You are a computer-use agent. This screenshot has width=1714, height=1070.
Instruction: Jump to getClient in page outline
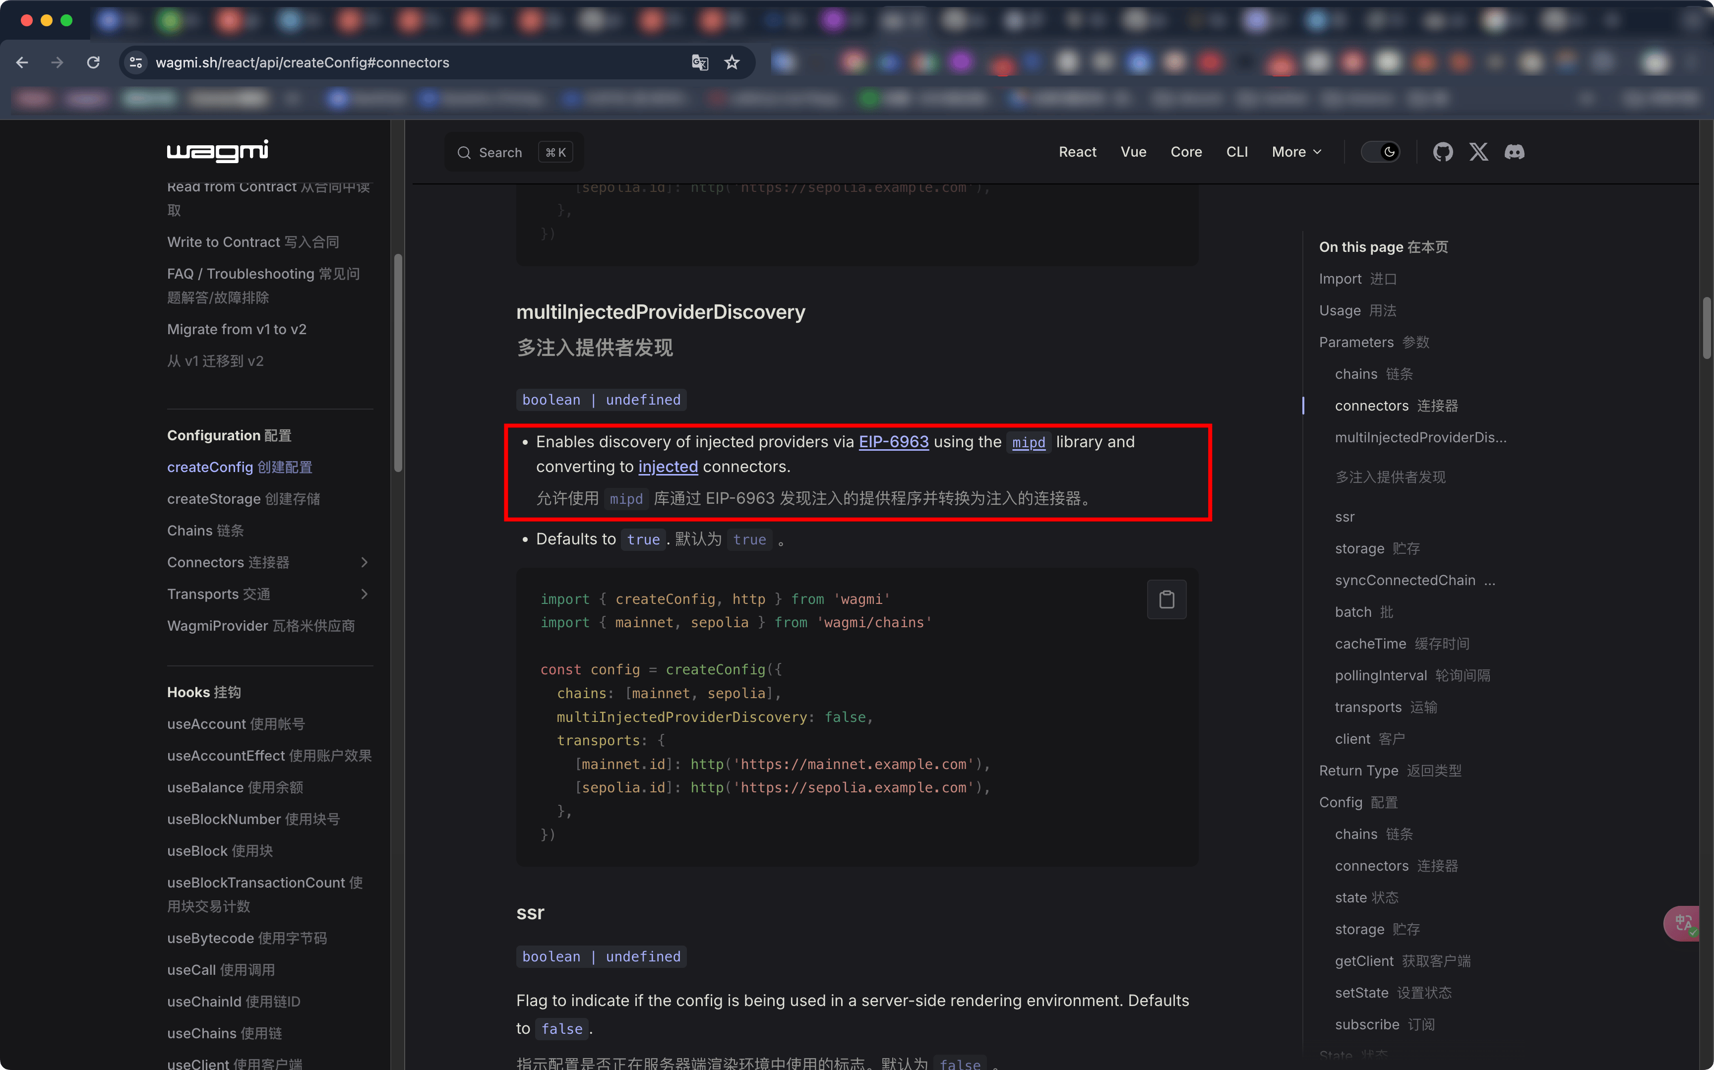click(x=1403, y=961)
